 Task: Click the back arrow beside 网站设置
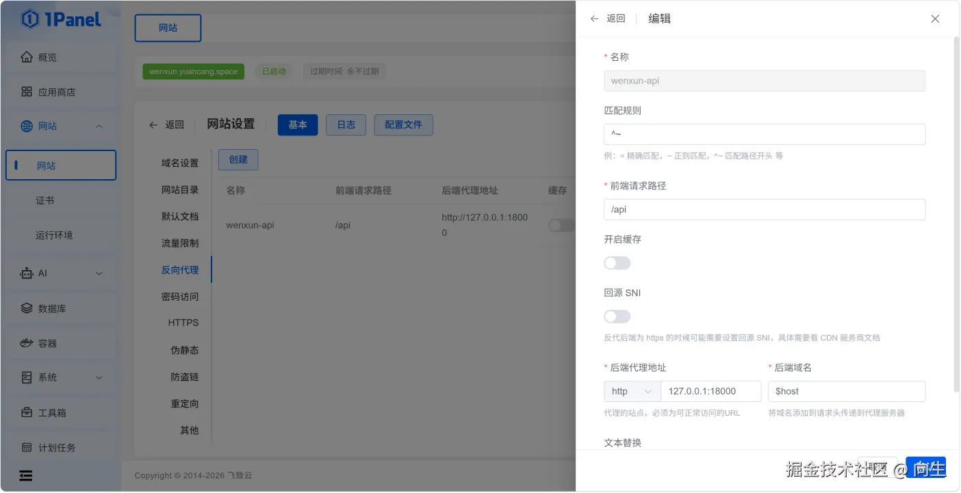pos(153,124)
